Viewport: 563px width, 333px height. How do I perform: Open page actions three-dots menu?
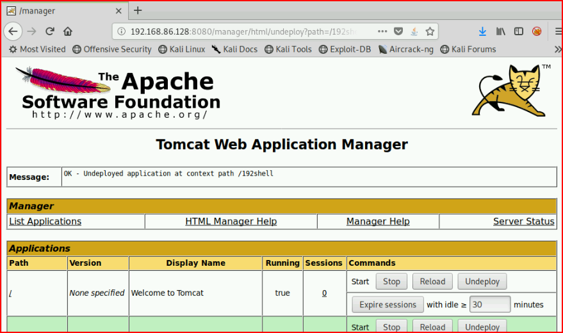[382, 31]
